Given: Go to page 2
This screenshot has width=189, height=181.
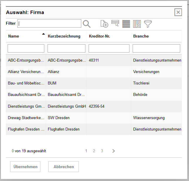Looking at the screenshot, I should coord(94,151).
